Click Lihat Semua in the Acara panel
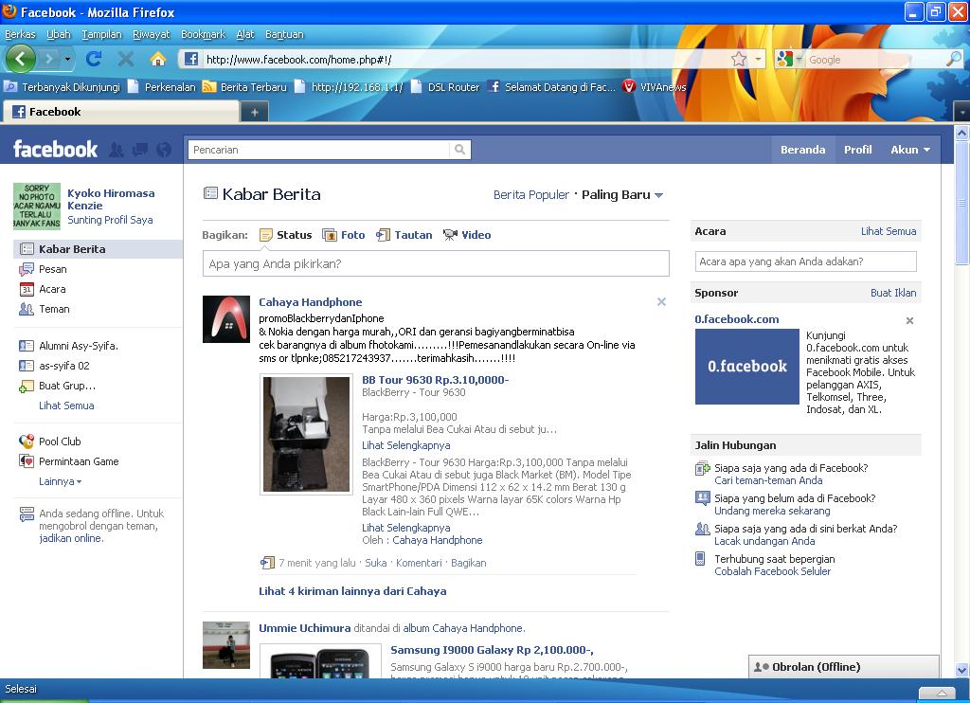This screenshot has width=970, height=703. (x=889, y=231)
